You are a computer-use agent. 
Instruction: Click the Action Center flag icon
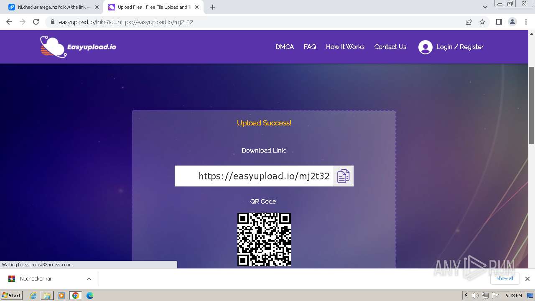(x=494, y=296)
